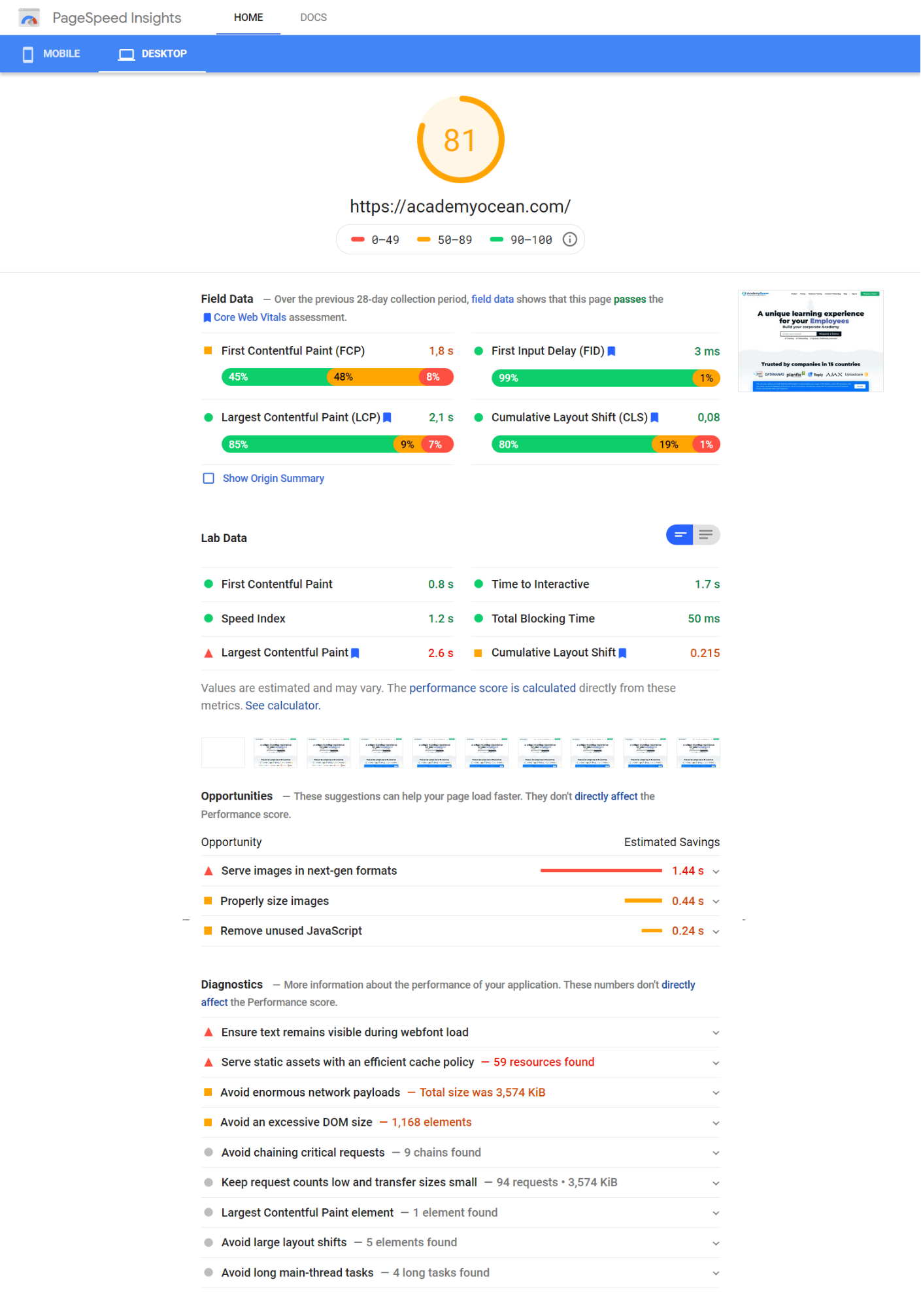The image size is (921, 1307).
Task: Click the FCP distribution bar's orange 48% segment
Action: tap(373, 377)
